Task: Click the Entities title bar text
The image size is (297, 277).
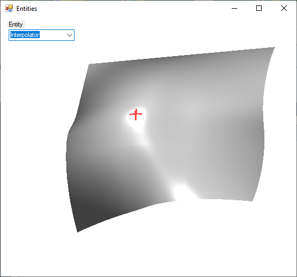Action: pyautogui.click(x=27, y=9)
